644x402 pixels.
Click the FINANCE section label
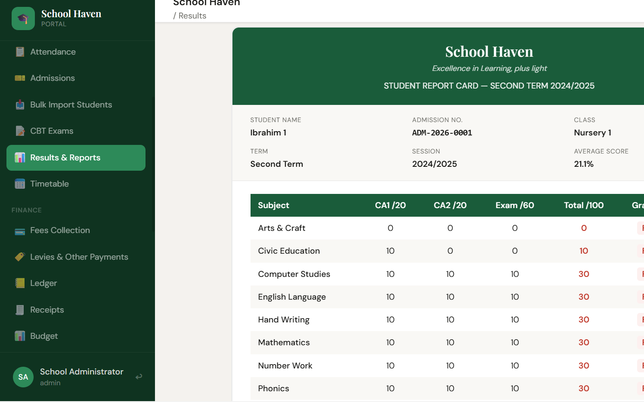26,210
